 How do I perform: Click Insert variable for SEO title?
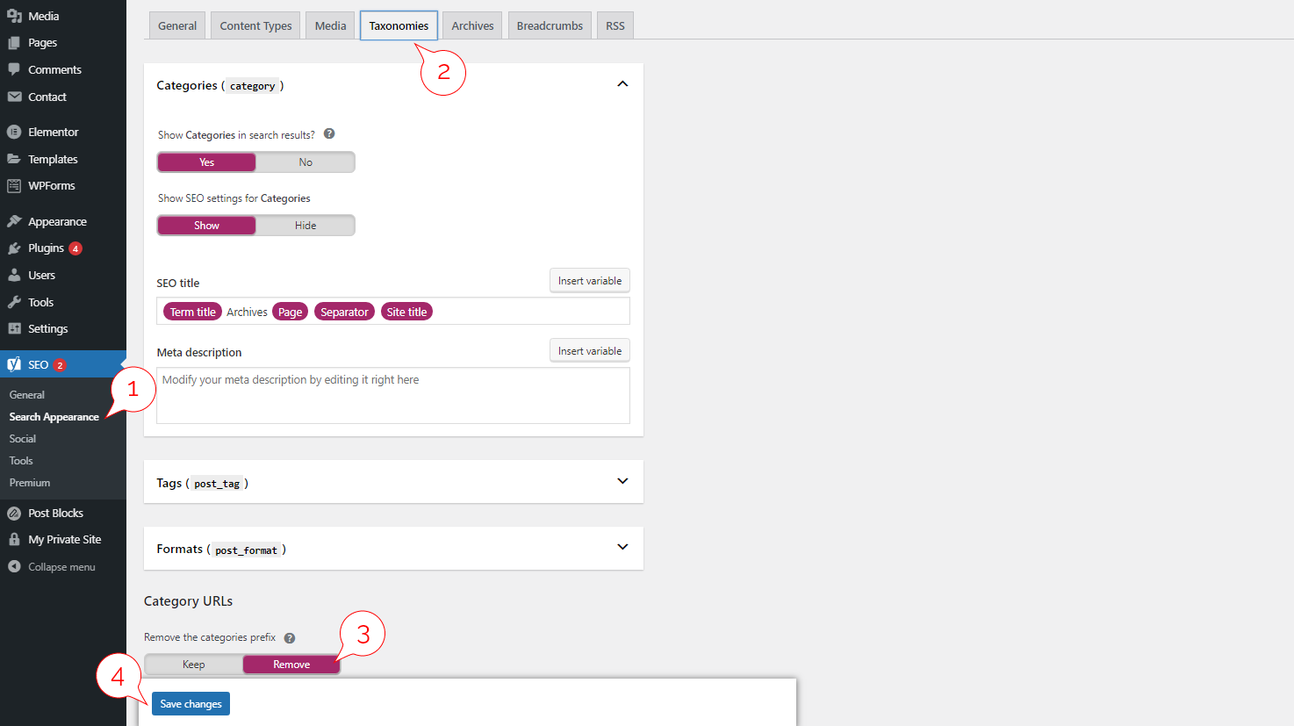pos(589,281)
